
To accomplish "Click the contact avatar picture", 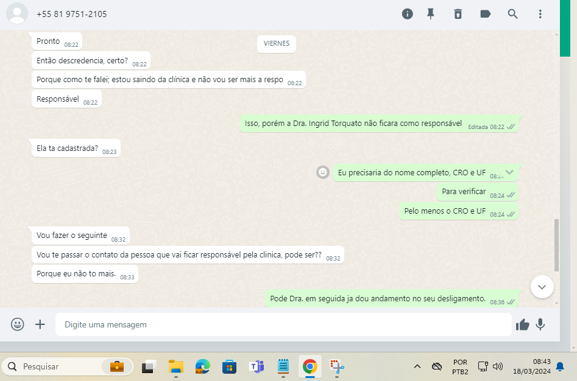I will (17, 13).
